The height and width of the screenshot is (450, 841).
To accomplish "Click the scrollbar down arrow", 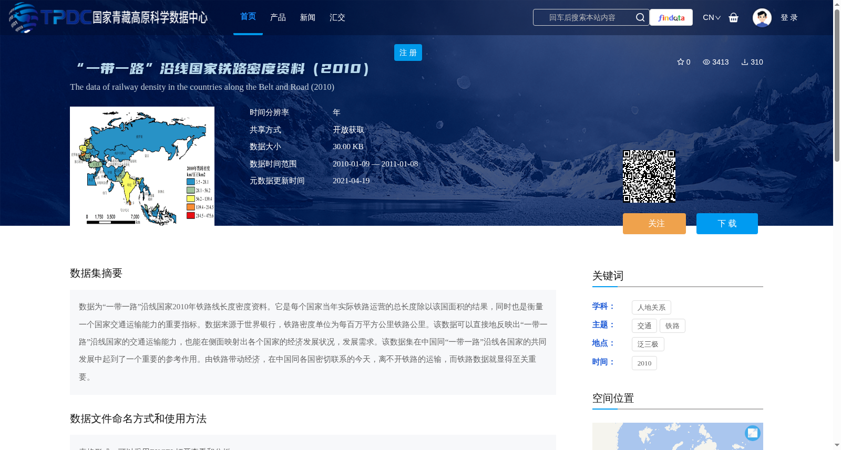I will pyautogui.click(x=837, y=445).
